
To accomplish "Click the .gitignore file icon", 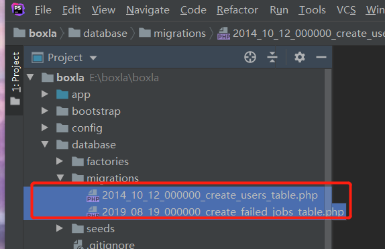I will pos(78,244).
